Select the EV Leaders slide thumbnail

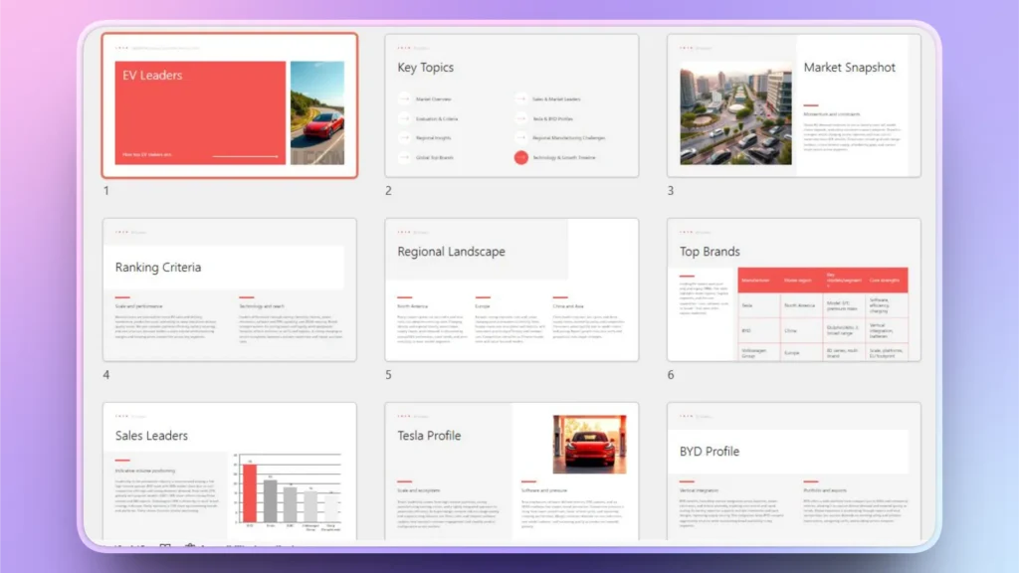(229, 105)
